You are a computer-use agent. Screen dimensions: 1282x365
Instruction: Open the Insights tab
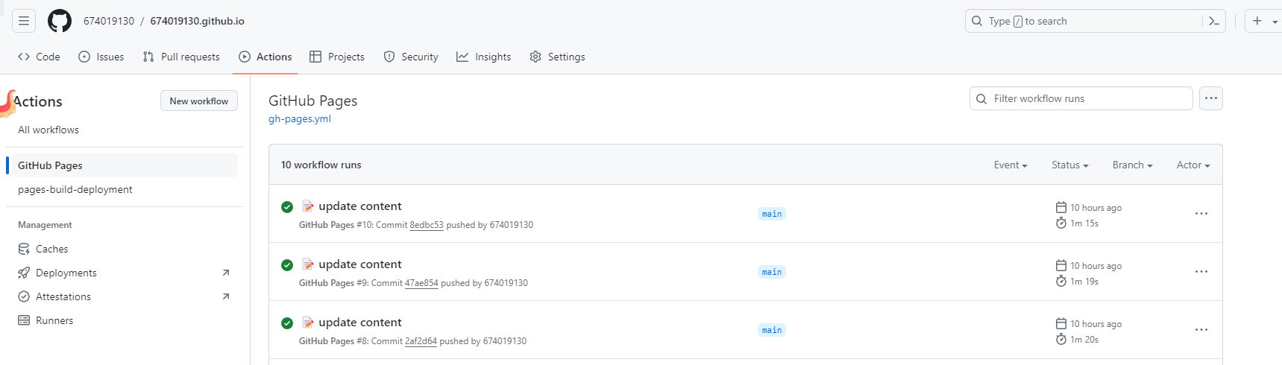tap(484, 57)
